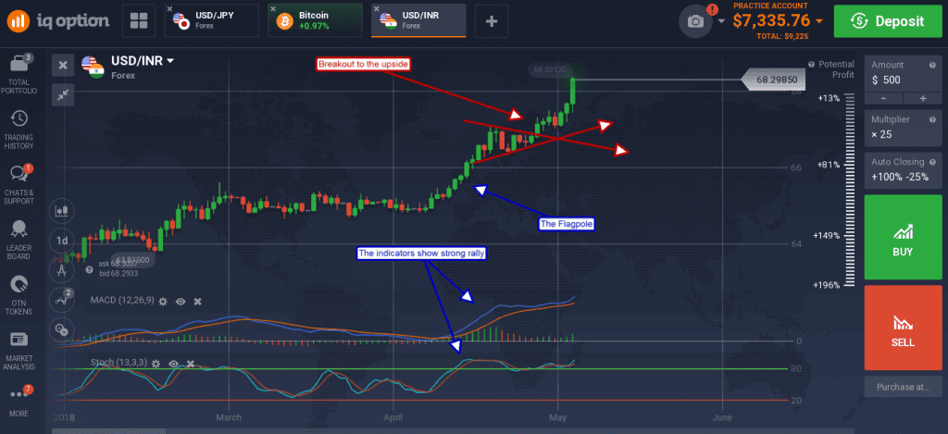Click the iq option logo
This screenshot has width=948, height=434.
[58, 21]
